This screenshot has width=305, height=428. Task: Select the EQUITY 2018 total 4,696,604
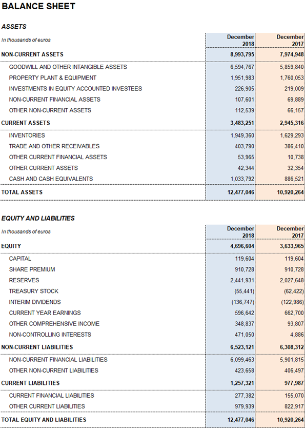[242, 246]
